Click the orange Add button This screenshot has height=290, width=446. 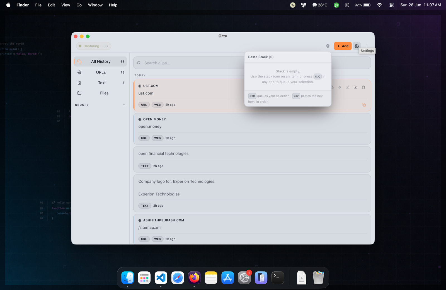click(x=343, y=46)
